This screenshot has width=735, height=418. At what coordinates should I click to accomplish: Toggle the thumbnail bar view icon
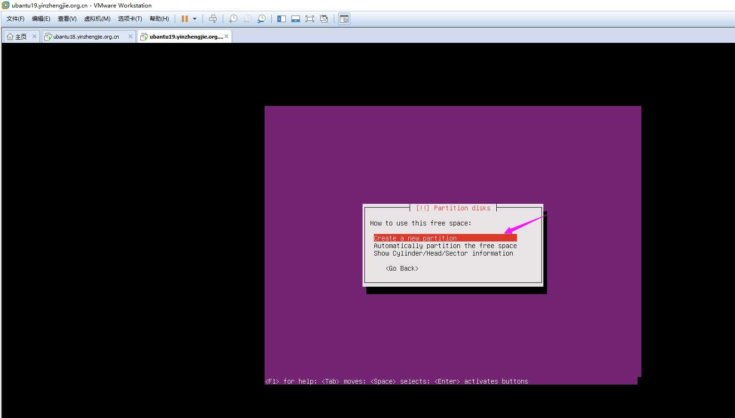click(296, 19)
